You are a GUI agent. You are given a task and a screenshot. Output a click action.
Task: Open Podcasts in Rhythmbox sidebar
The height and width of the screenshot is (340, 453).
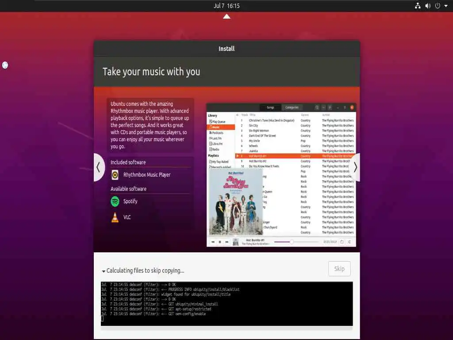pyautogui.click(x=216, y=133)
